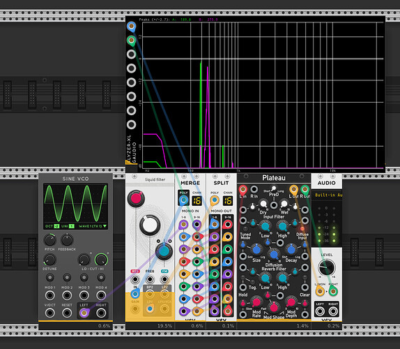Screen dimensions: 400x349
Task: Click the Sine VCO FEEDBACK knob
Action: (67, 240)
